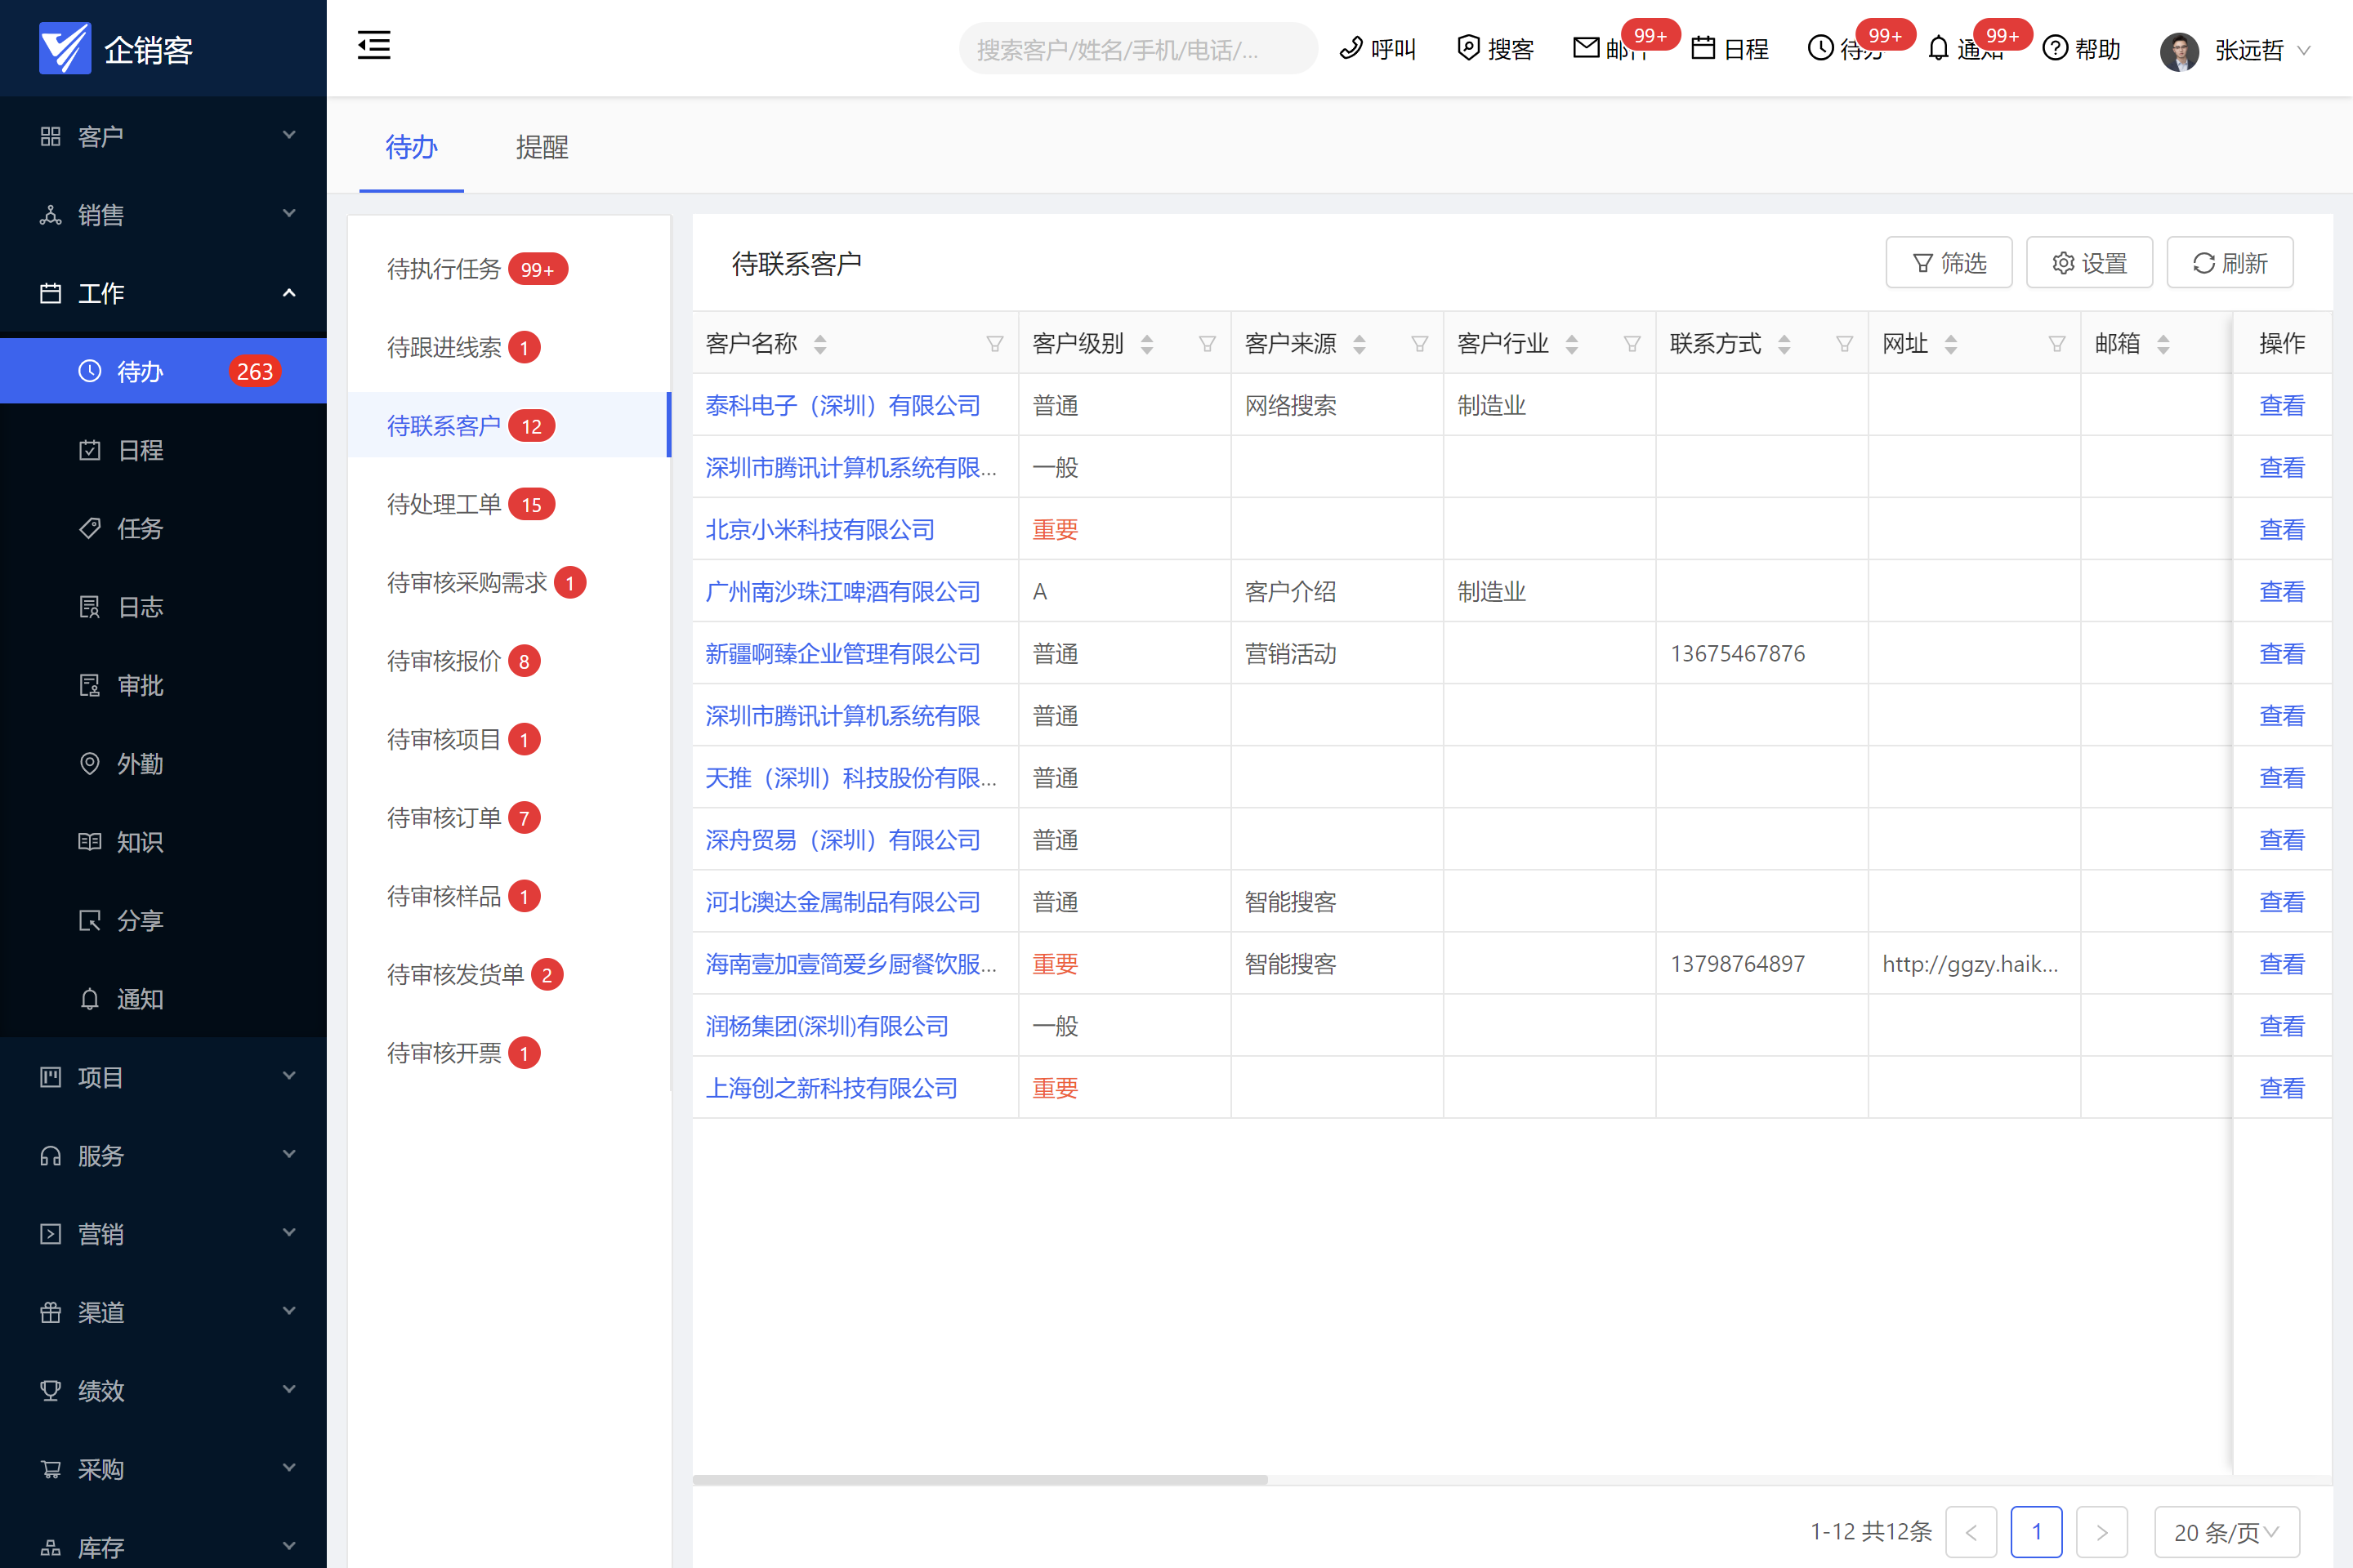Screen dimensions: 2353x1568
Task: Click the notification bell icon in header
Action: tap(1938, 48)
